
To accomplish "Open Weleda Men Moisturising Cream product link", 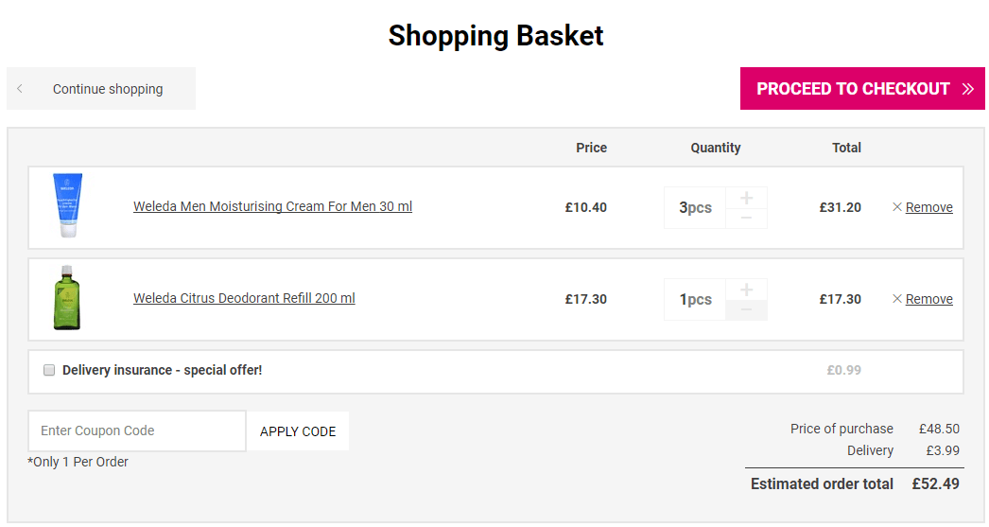I will pyautogui.click(x=272, y=206).
